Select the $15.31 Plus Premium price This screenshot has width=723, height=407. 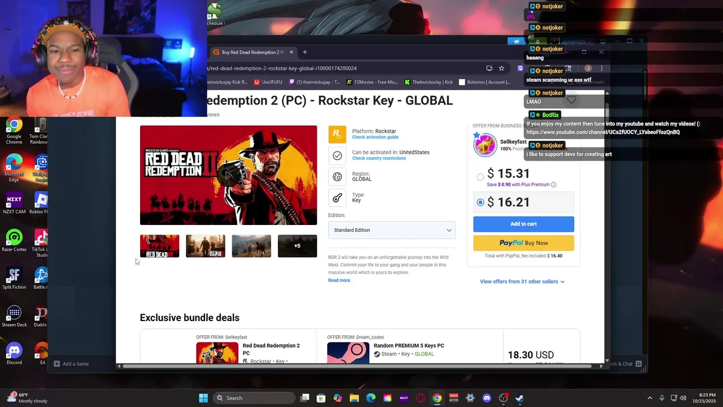(x=481, y=177)
